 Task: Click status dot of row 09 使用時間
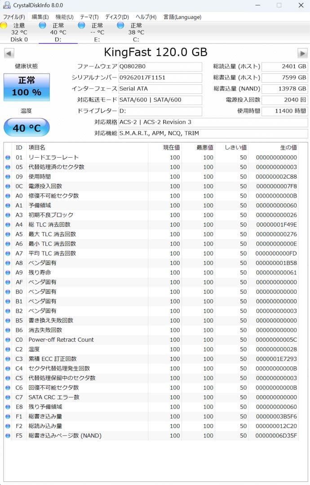click(x=8, y=176)
